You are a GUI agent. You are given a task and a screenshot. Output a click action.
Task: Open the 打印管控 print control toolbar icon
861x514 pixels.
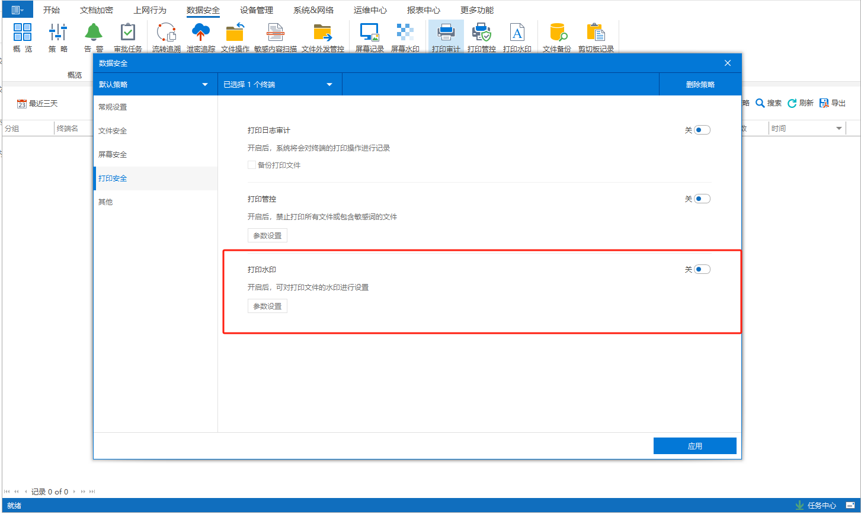pyautogui.click(x=481, y=37)
